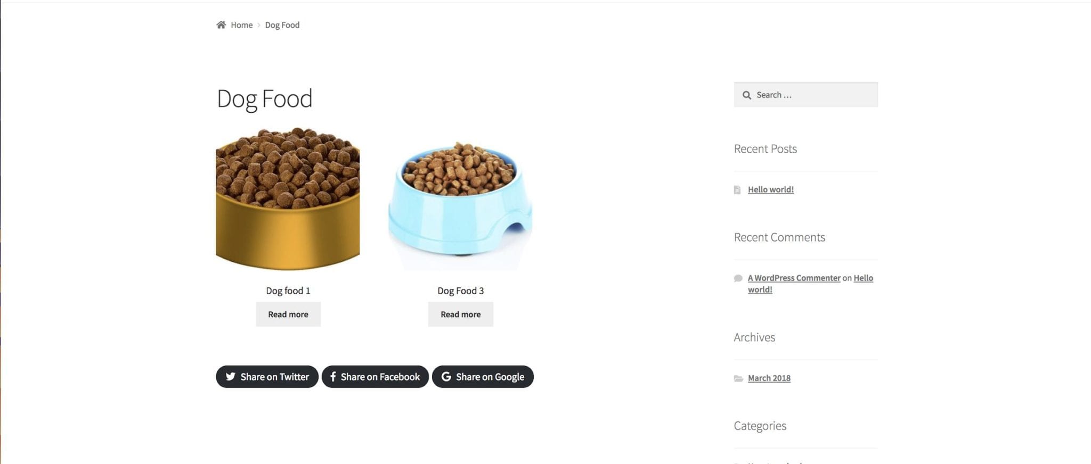Click the Twitter bird icon

230,377
